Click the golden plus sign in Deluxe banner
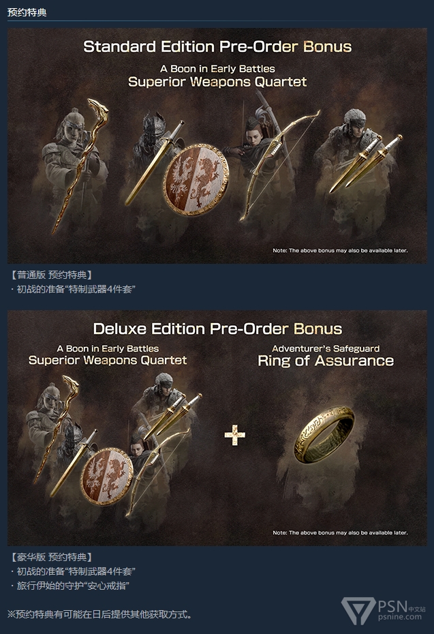The width and height of the screenshot is (434, 634). point(235,435)
